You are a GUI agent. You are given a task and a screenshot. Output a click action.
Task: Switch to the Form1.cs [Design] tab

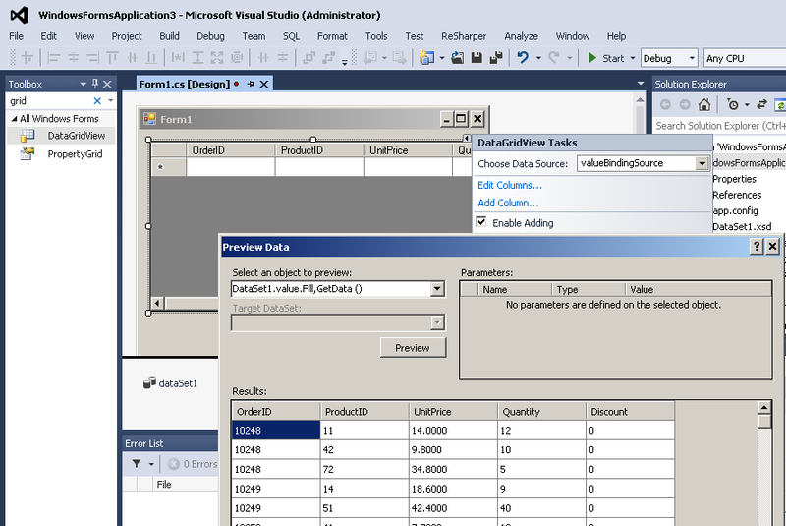tap(184, 85)
